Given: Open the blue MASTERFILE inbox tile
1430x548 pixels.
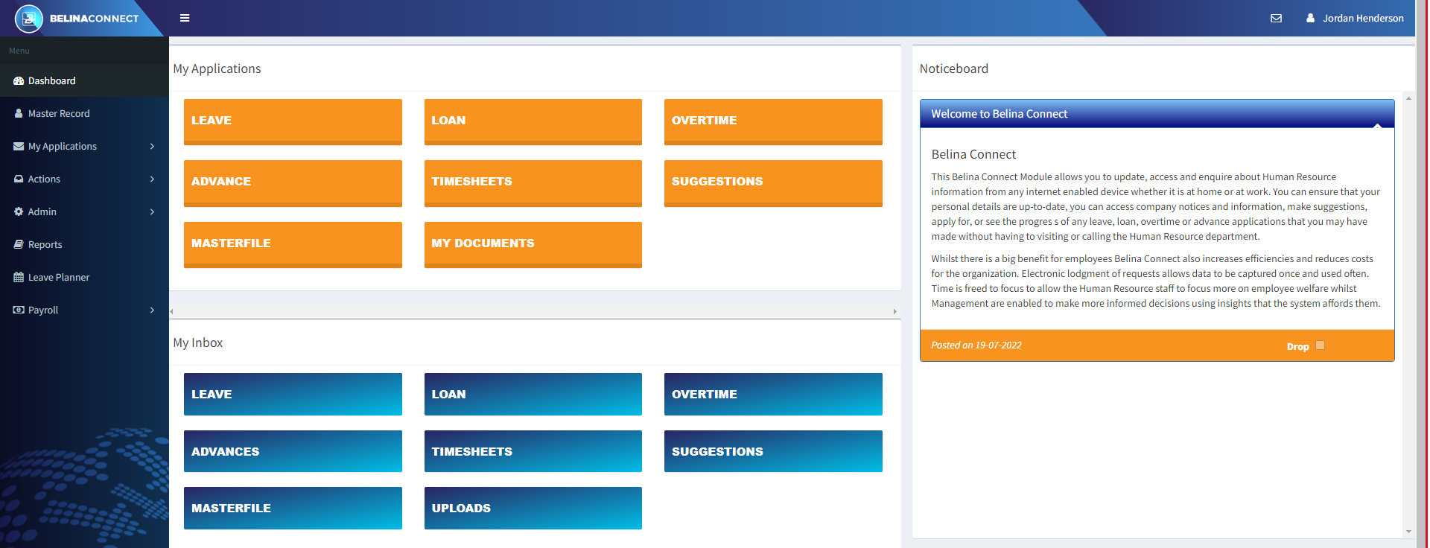Looking at the screenshot, I should [x=293, y=508].
